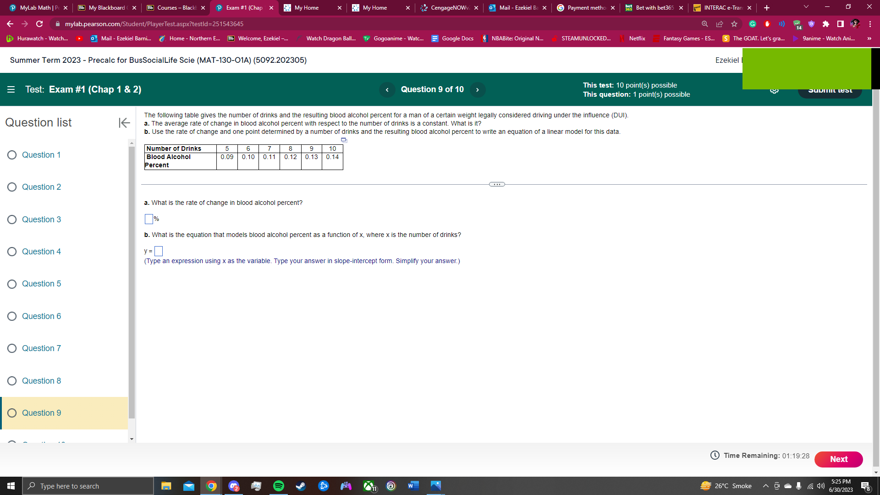Switch to the CengageNOW tab
This screenshot has height=495, width=880.
[447, 7]
